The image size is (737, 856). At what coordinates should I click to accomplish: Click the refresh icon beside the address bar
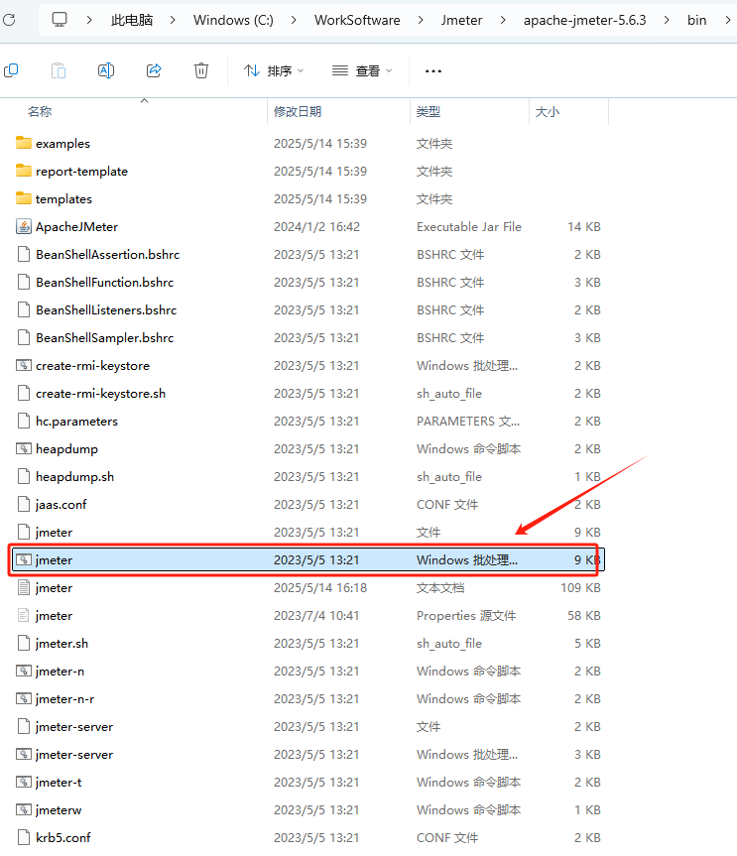(x=8, y=20)
